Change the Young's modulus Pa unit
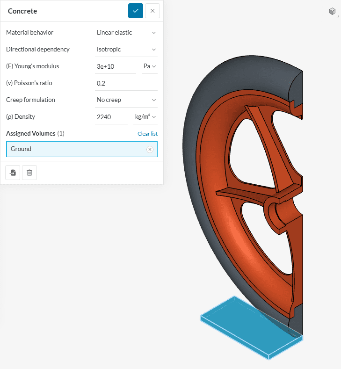 [x=149, y=66]
